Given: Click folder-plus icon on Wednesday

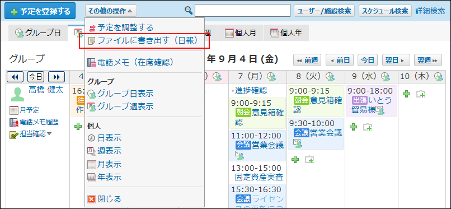Looking at the screenshot, I should tap(368, 127).
